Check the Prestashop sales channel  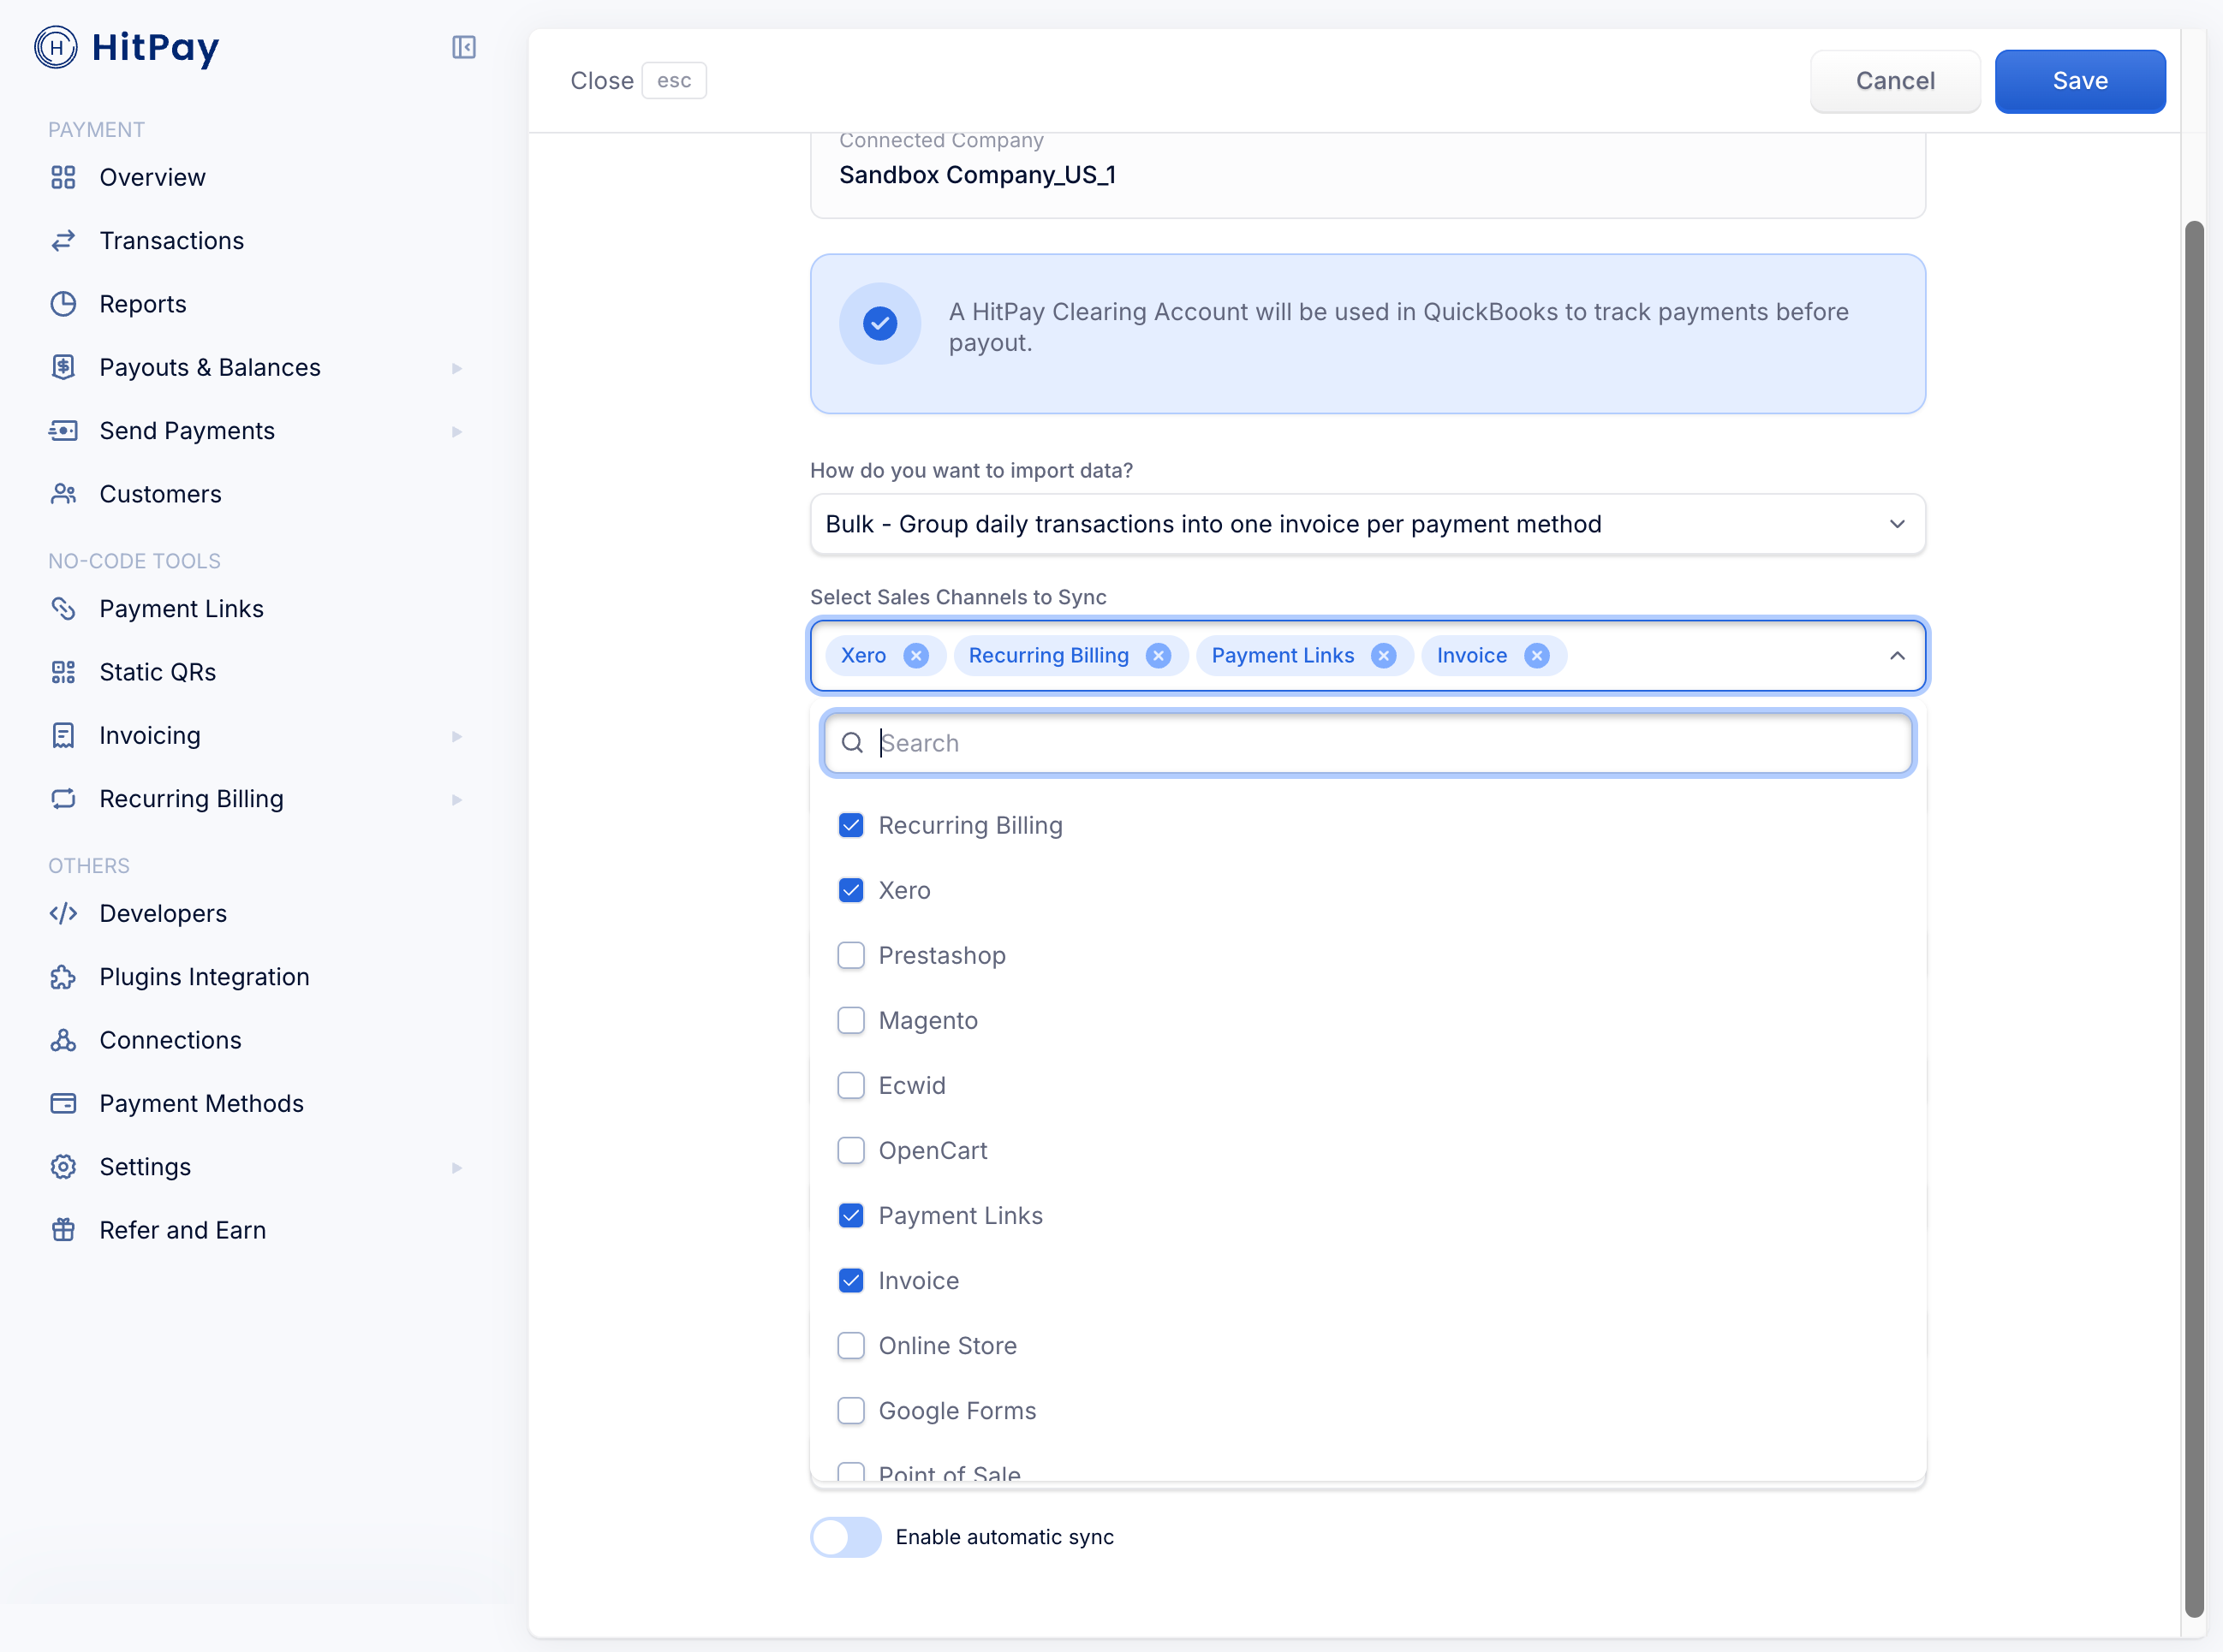pyautogui.click(x=850, y=955)
